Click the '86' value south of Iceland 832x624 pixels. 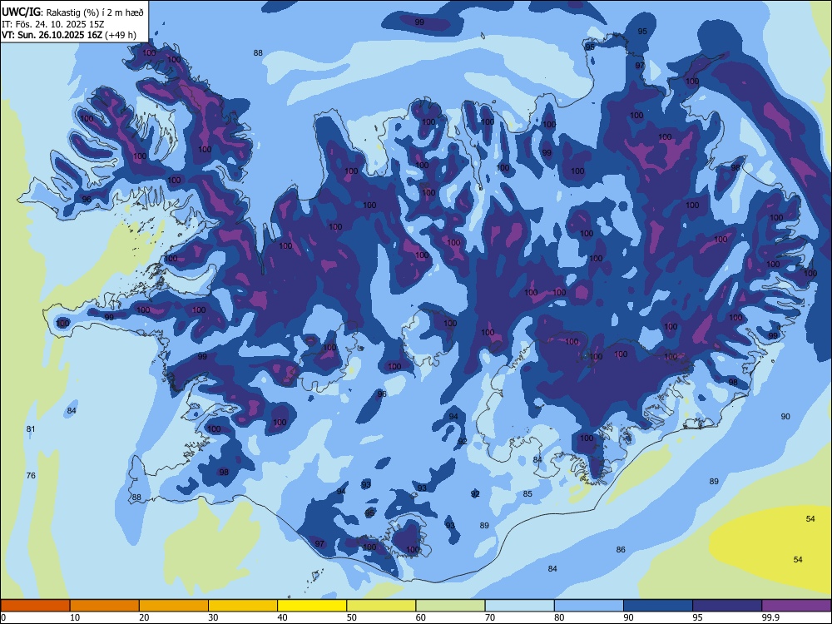pos(621,550)
